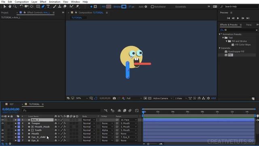Select the Roto Brush tool
Image resolution: width=259 pixels, height=146 pixels.
[x=71, y=6]
